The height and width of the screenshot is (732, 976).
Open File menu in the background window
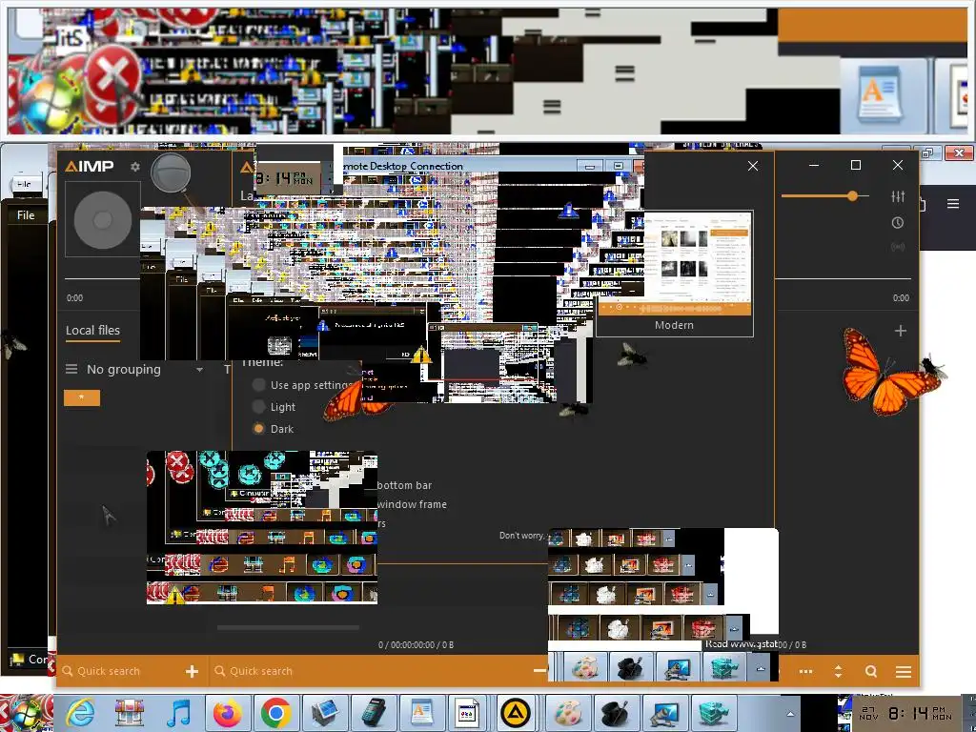(26, 215)
